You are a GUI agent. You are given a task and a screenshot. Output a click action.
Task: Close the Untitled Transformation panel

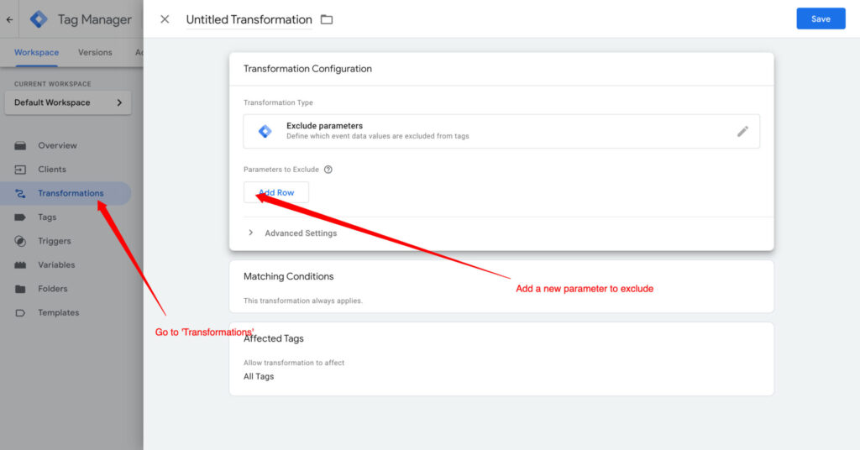pyautogui.click(x=165, y=19)
